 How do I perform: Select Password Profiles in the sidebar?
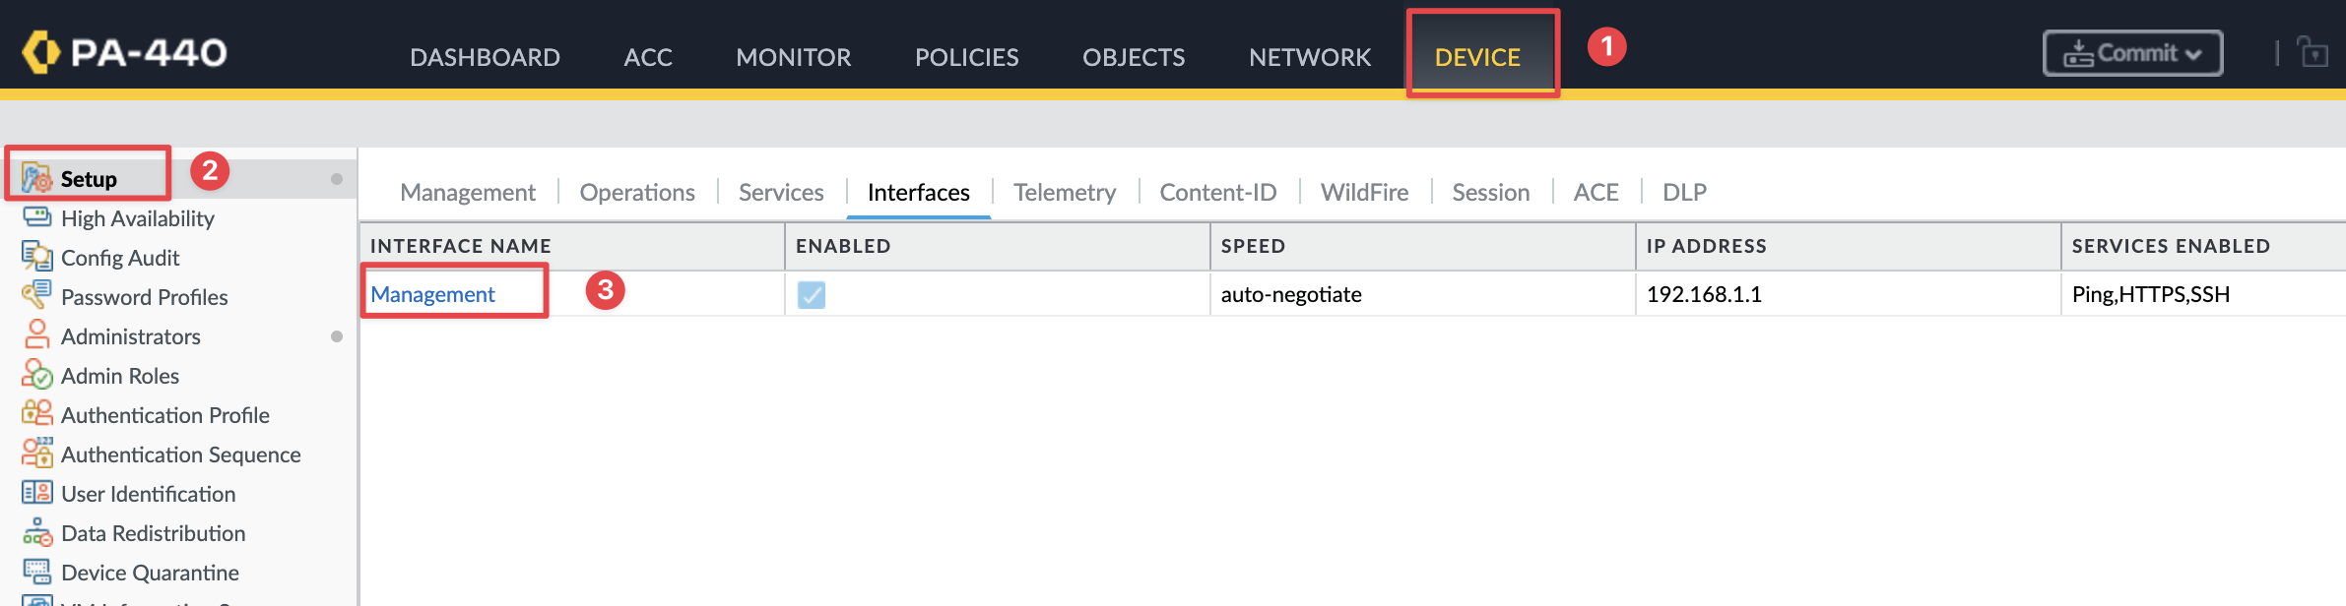(145, 297)
